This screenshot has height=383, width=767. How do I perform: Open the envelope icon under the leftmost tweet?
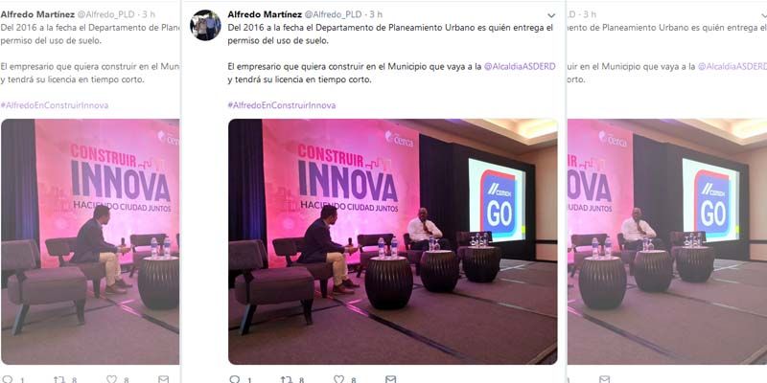[164, 379]
